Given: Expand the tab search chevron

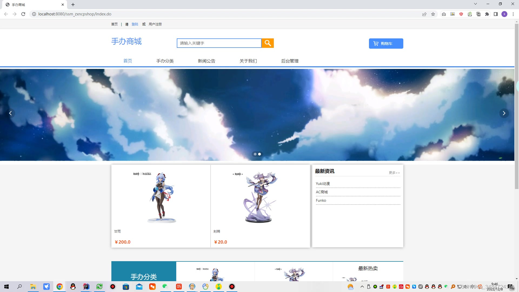Looking at the screenshot, I should pos(475,4).
